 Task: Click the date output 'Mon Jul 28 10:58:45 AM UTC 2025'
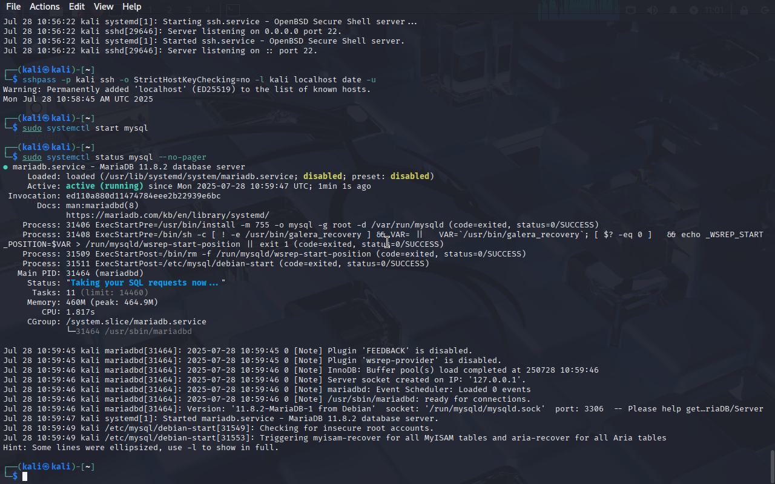[x=78, y=99]
